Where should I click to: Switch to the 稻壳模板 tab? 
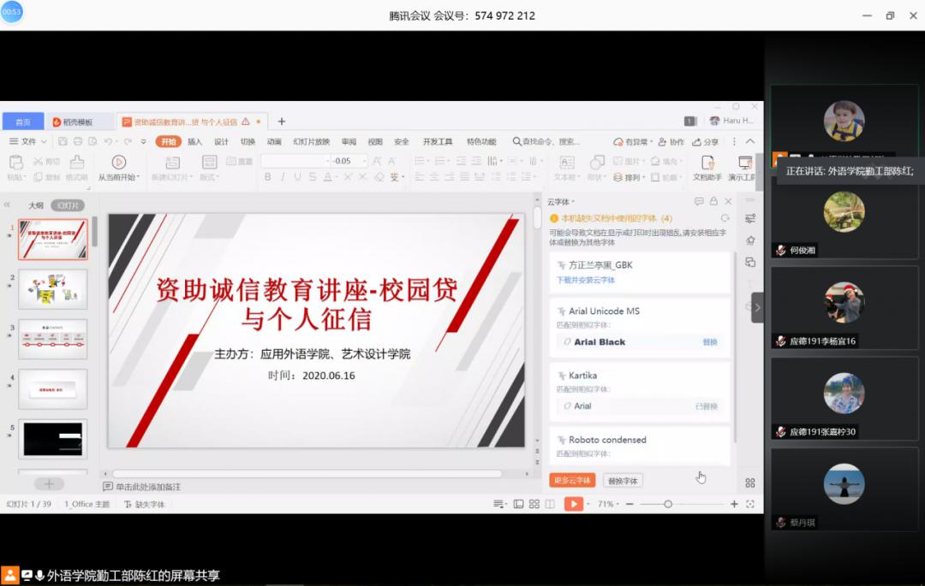(81, 121)
